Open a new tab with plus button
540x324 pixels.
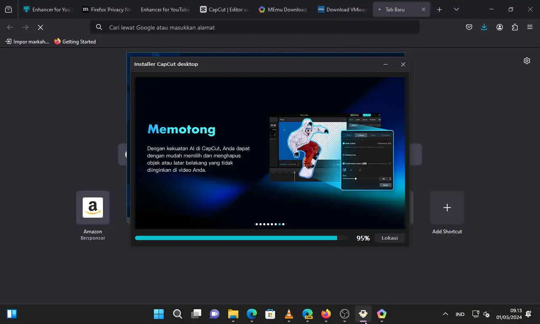[x=439, y=9]
